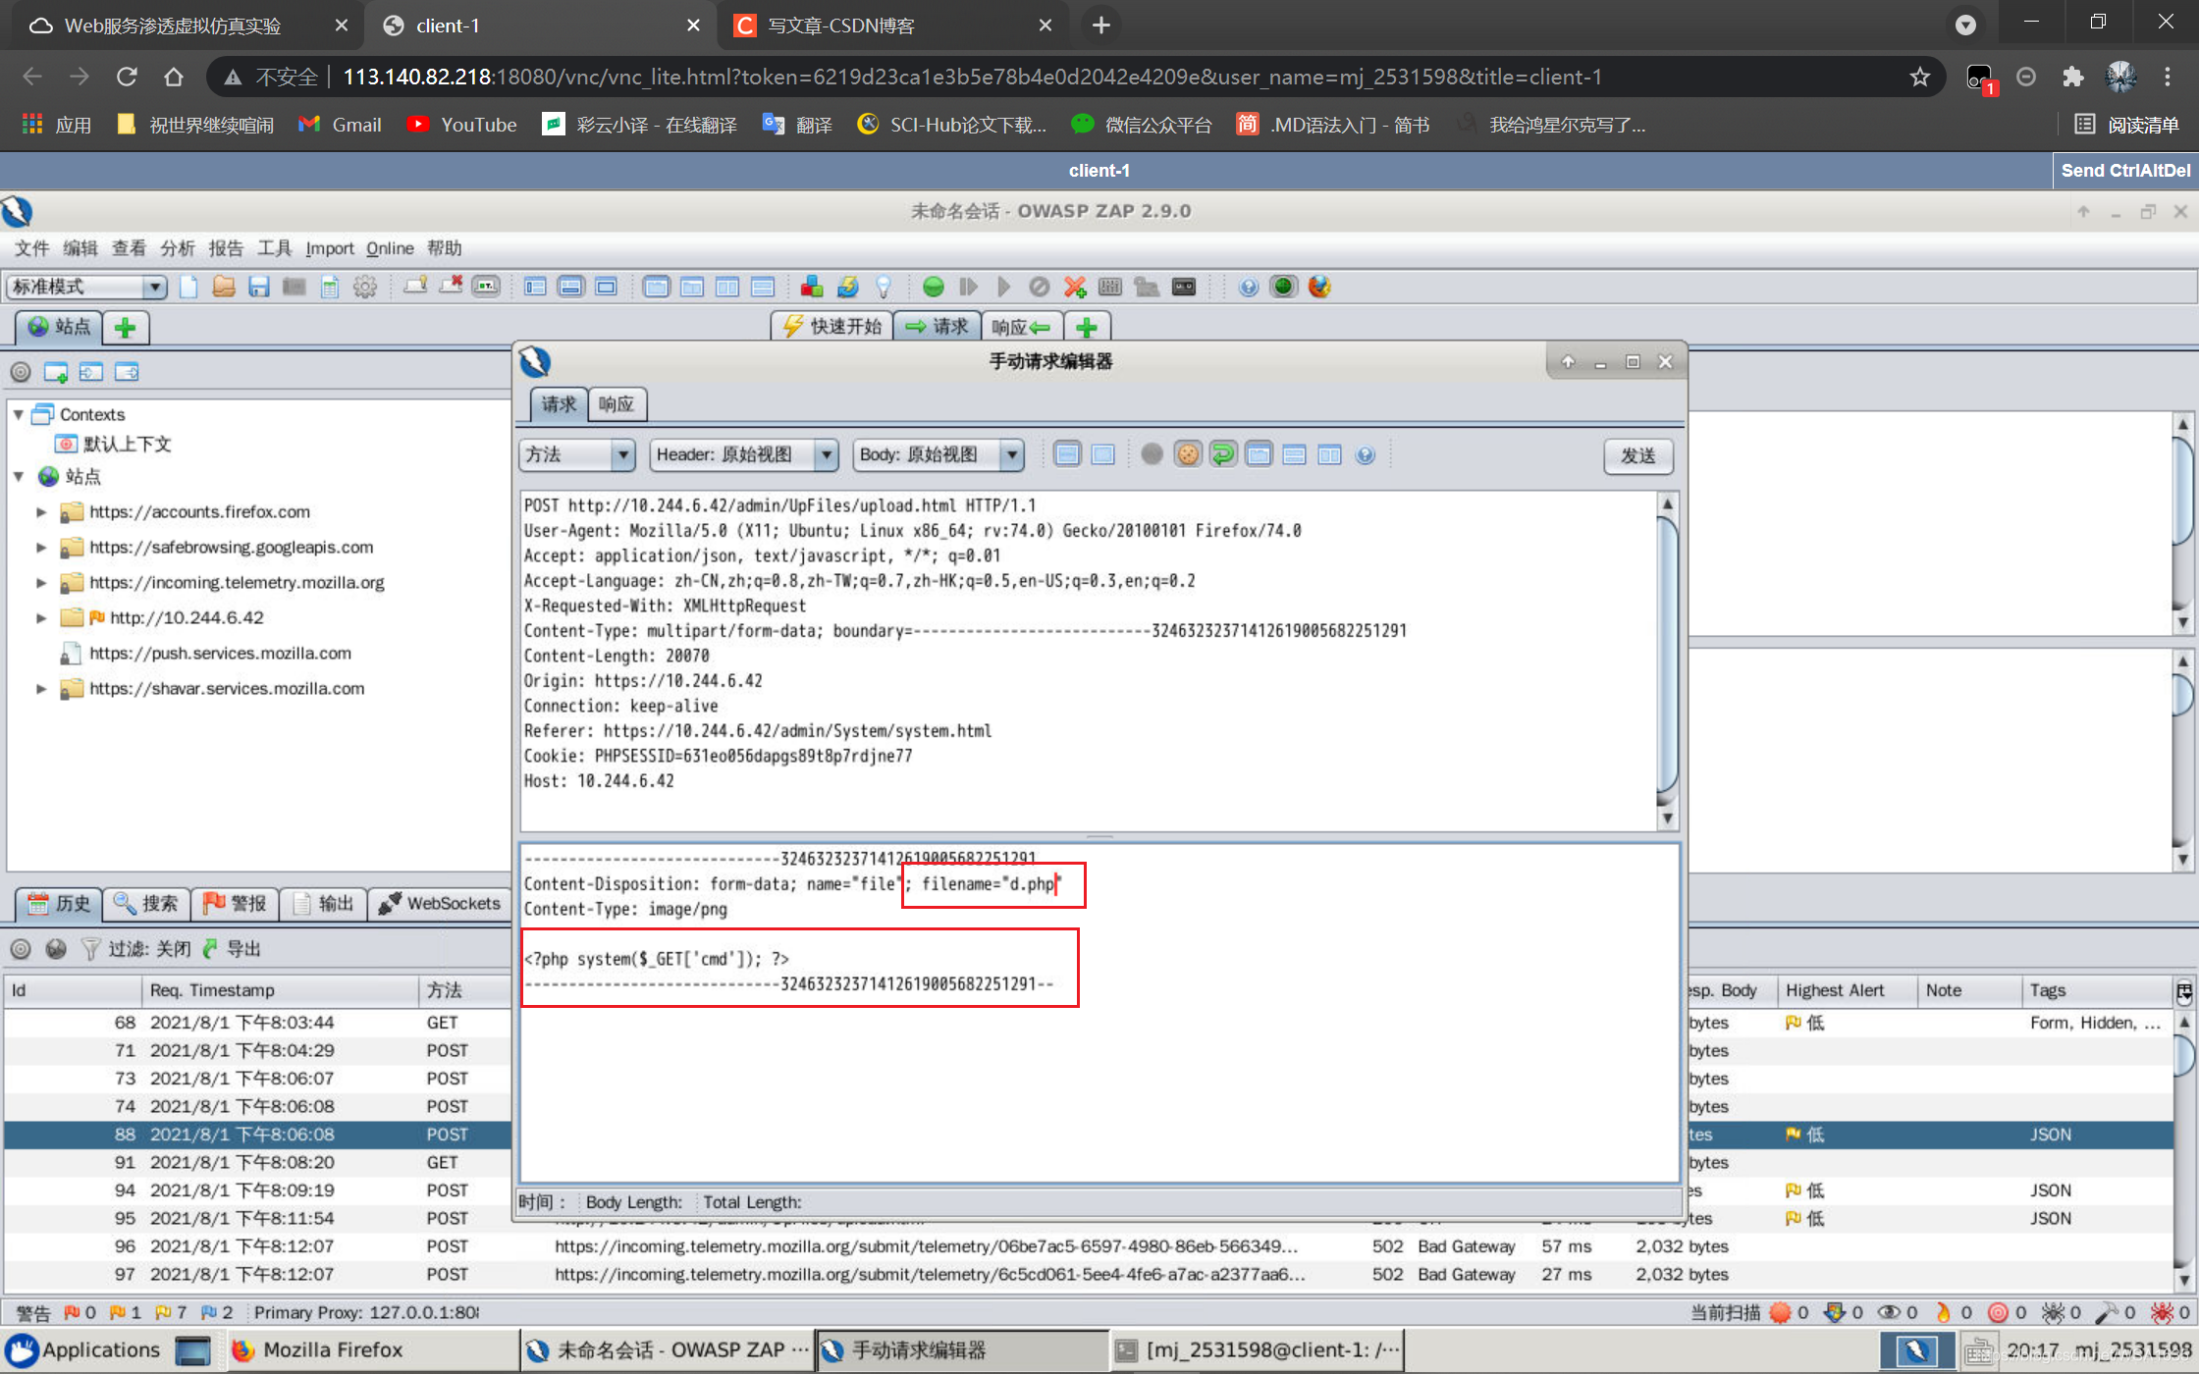
Task: Open the 文件 menu
Action: (31, 248)
